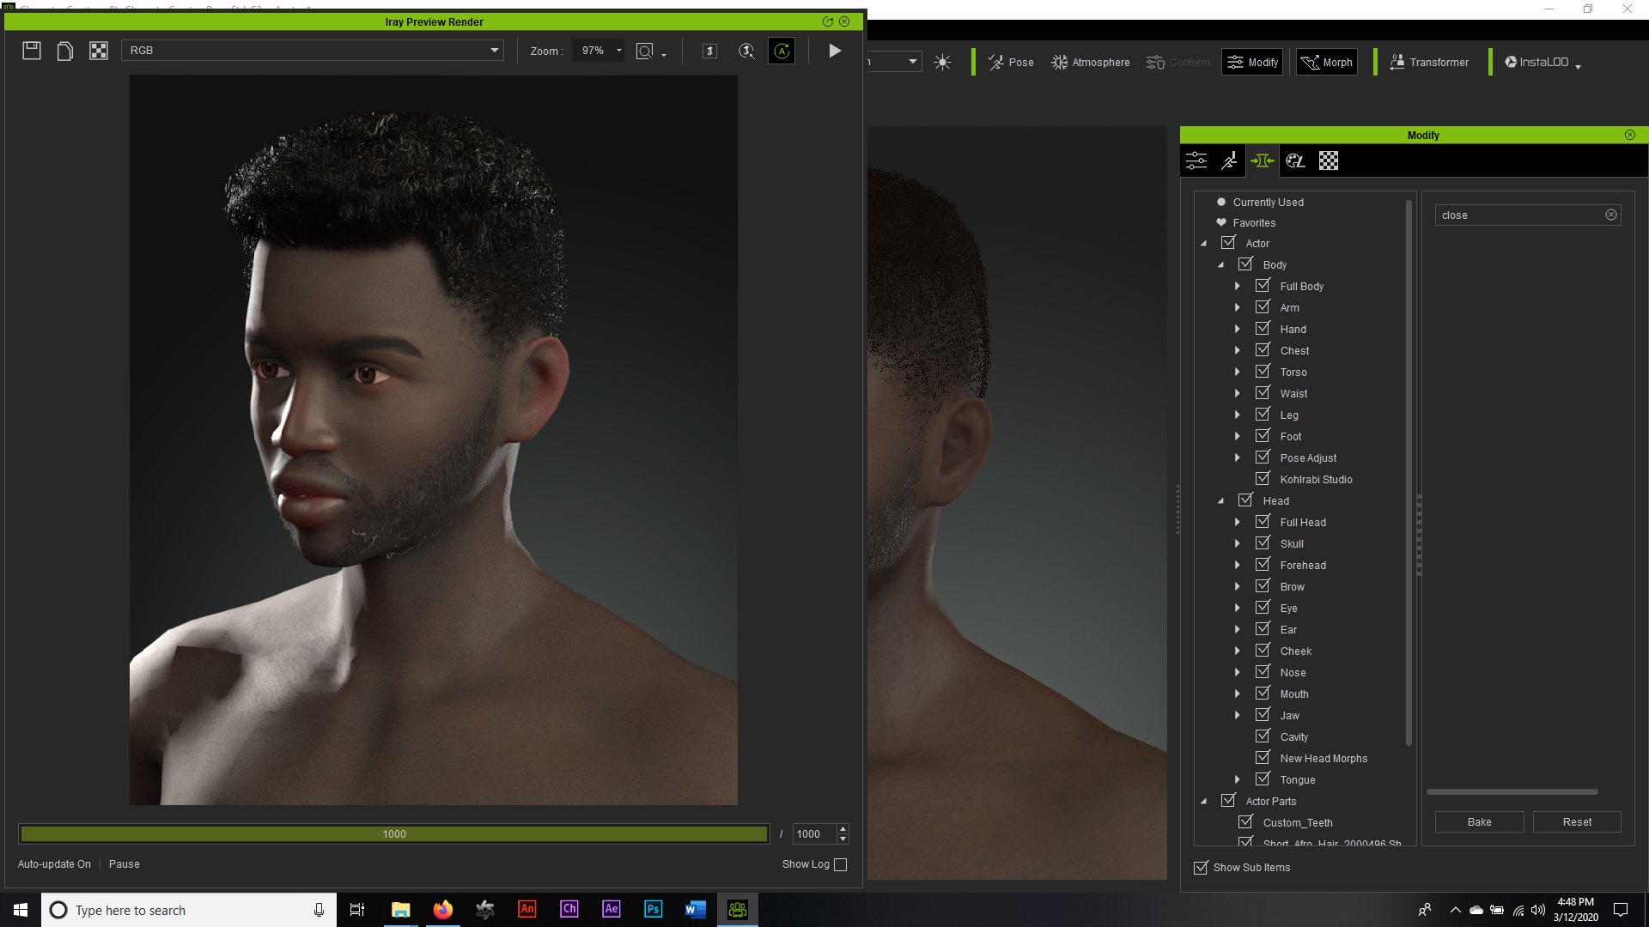Click the copy pages icon in Iray Preview
This screenshot has width=1649, height=927.
pos(64,51)
